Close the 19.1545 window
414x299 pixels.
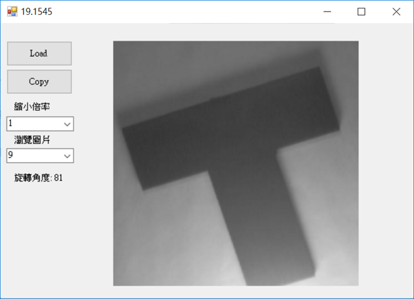pyautogui.click(x=396, y=12)
